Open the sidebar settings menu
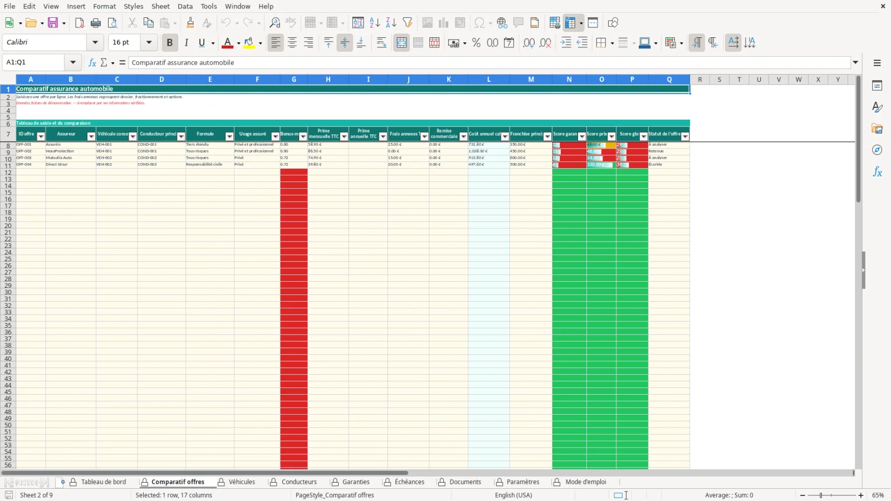Image resolution: width=891 pixels, height=501 pixels. click(877, 63)
